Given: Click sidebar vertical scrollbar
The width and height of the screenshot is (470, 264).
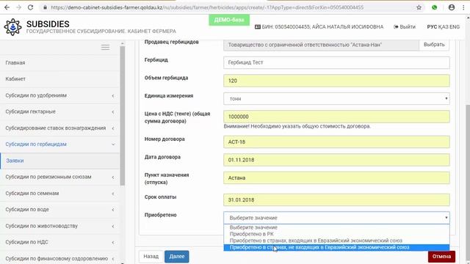Looking at the screenshot, I should click(x=123, y=116).
